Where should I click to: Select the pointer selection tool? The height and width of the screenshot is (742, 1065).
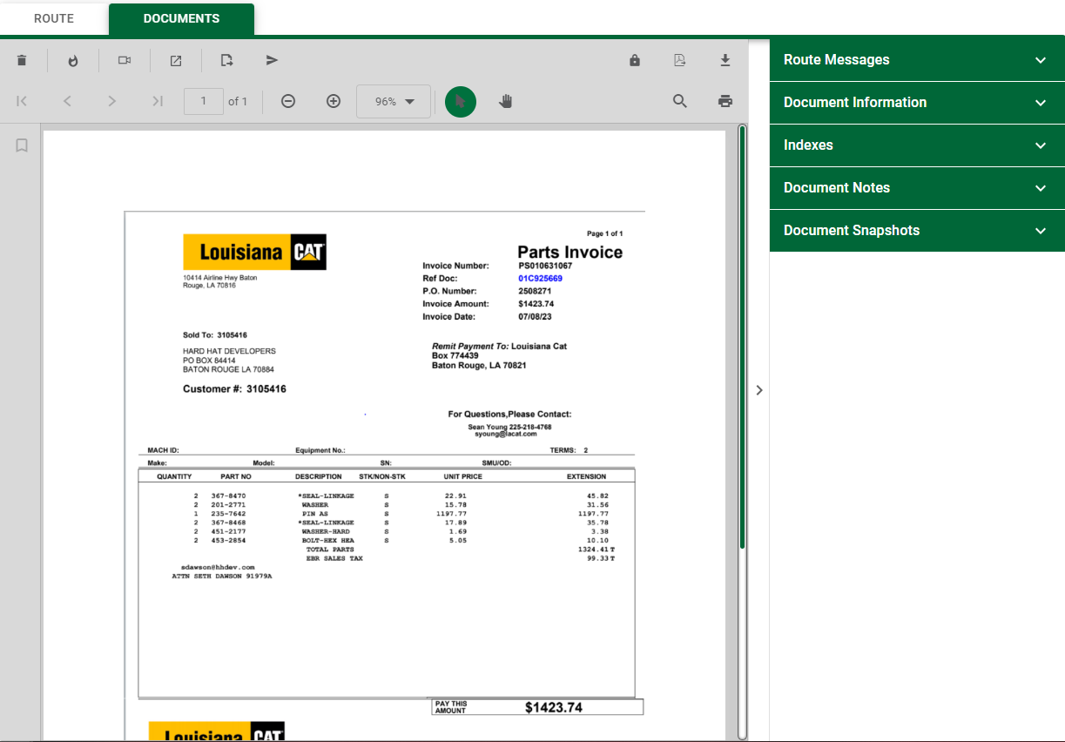461,101
